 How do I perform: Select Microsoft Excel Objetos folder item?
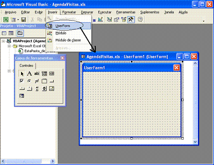29,46
